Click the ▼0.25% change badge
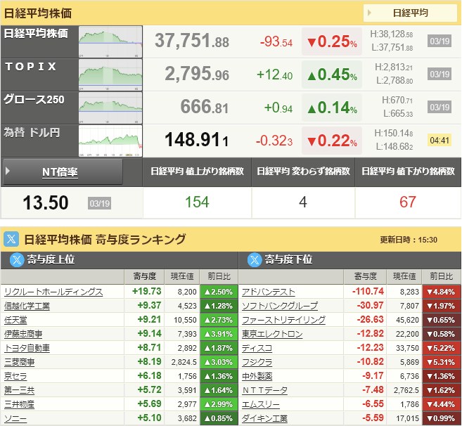The image size is (462, 426). 332,41
